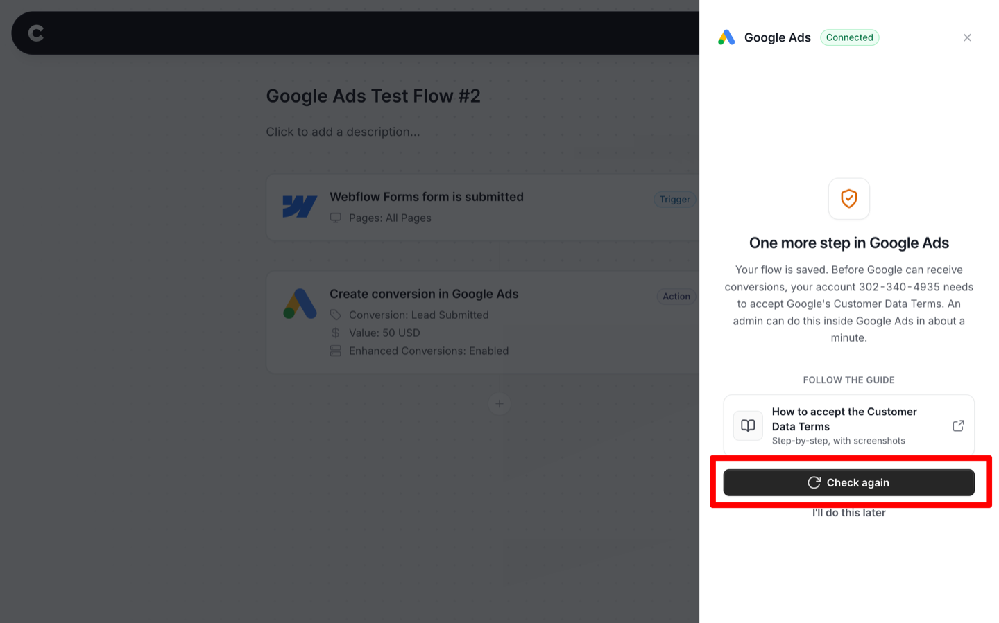This screenshot has width=999, height=623.
Task: Close the Google Ads side panel
Action: tap(967, 37)
